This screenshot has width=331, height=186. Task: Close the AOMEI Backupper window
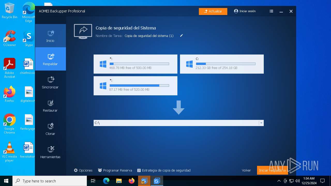click(x=291, y=11)
